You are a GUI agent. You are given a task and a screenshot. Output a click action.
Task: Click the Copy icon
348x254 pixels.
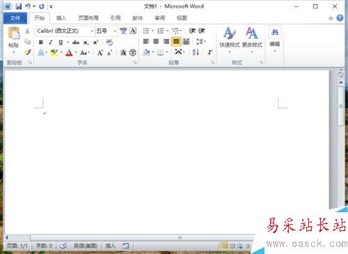[x=27, y=42]
